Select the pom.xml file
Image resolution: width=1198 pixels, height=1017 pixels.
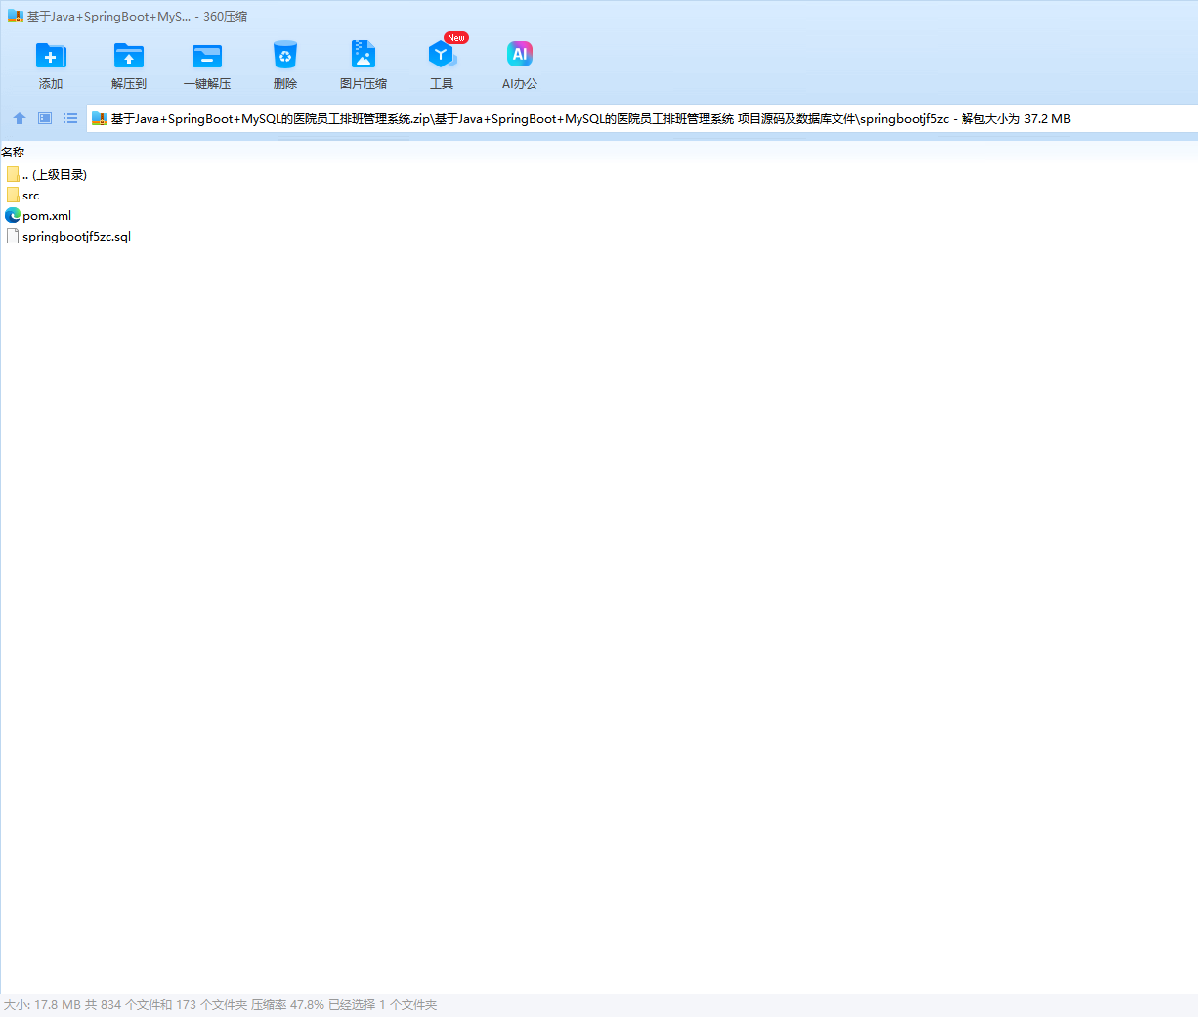pos(38,216)
